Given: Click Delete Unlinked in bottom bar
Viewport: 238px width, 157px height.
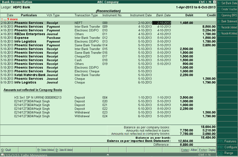Looking at the screenshot, I should pos(45,150).
